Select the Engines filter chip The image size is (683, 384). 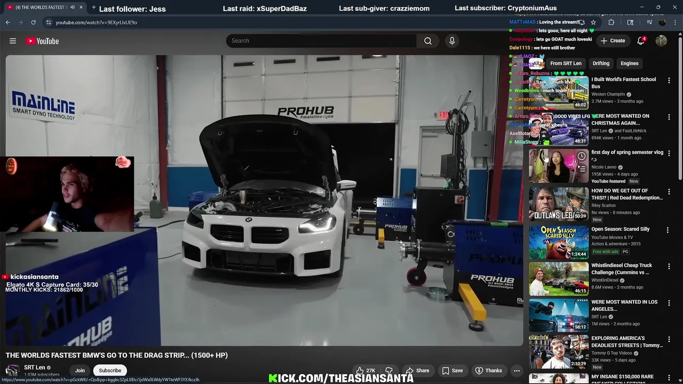630,63
